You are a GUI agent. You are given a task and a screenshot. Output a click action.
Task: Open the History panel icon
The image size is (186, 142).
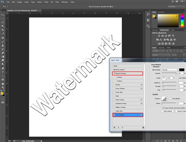click(x=148, y=14)
